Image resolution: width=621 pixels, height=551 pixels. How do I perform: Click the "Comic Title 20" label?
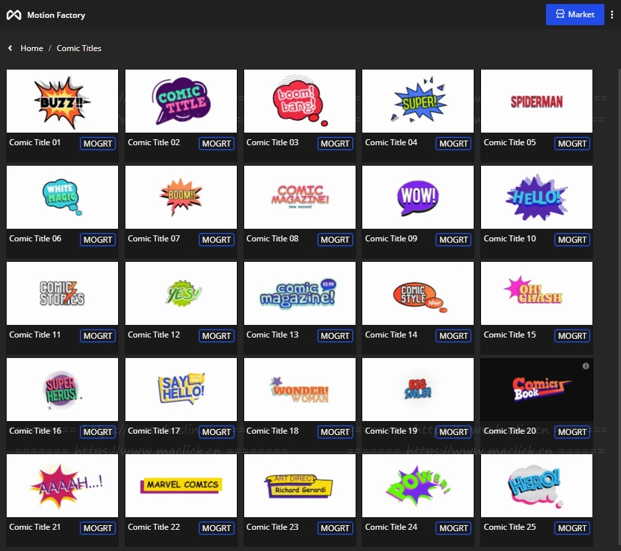coord(510,431)
